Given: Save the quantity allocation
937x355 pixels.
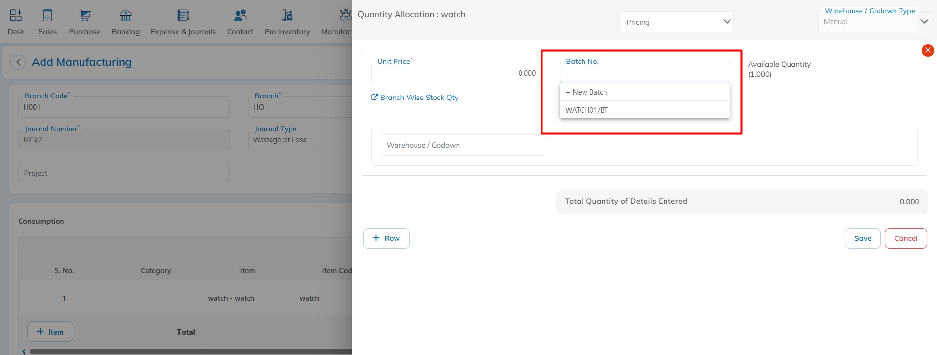Looking at the screenshot, I should (863, 238).
